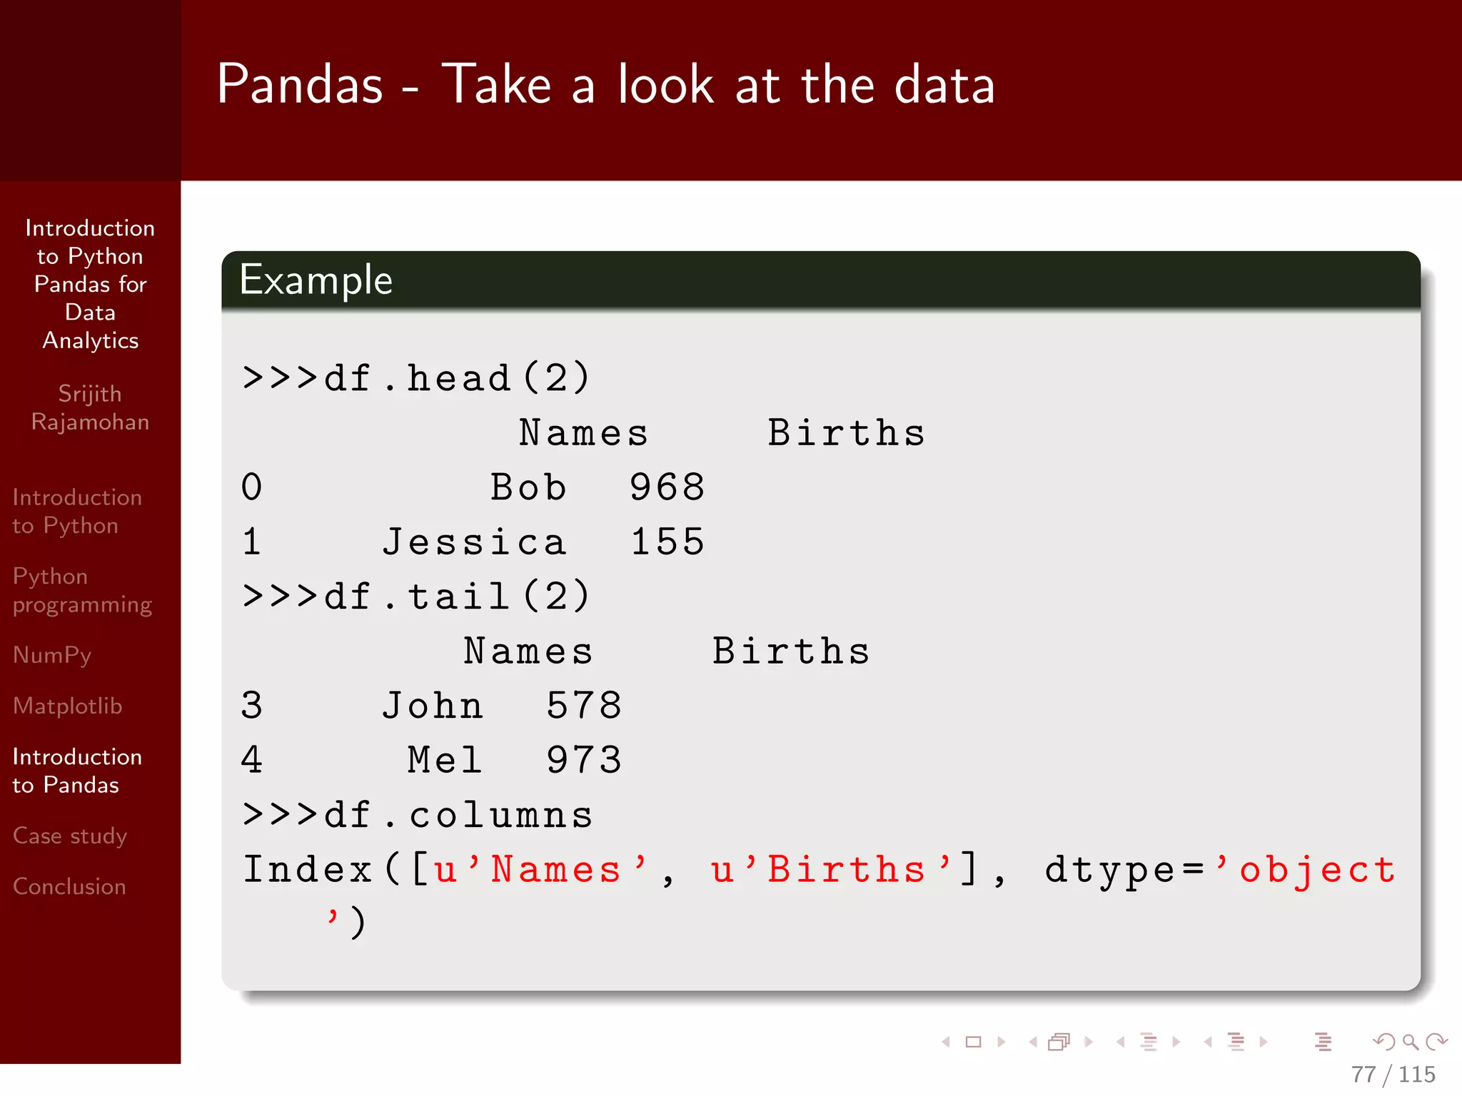This screenshot has width=1462, height=1096.
Task: Click the 'Jessica' name in the output
Action: 474,542
